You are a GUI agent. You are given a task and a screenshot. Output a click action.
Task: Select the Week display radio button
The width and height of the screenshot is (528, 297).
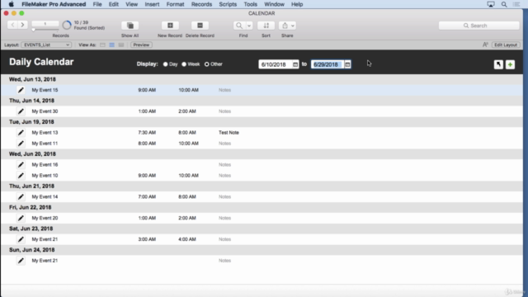(184, 64)
